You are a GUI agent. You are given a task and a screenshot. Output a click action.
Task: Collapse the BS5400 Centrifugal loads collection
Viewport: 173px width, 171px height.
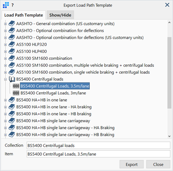(x=5, y=79)
